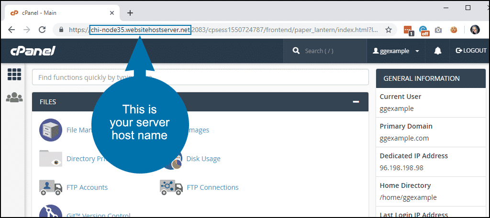Click the LOGOUT button
Viewport: 490px width, 218px height.
coord(471,51)
